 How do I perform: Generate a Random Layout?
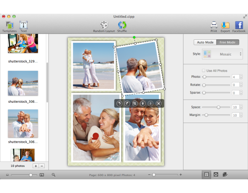tap(104, 26)
